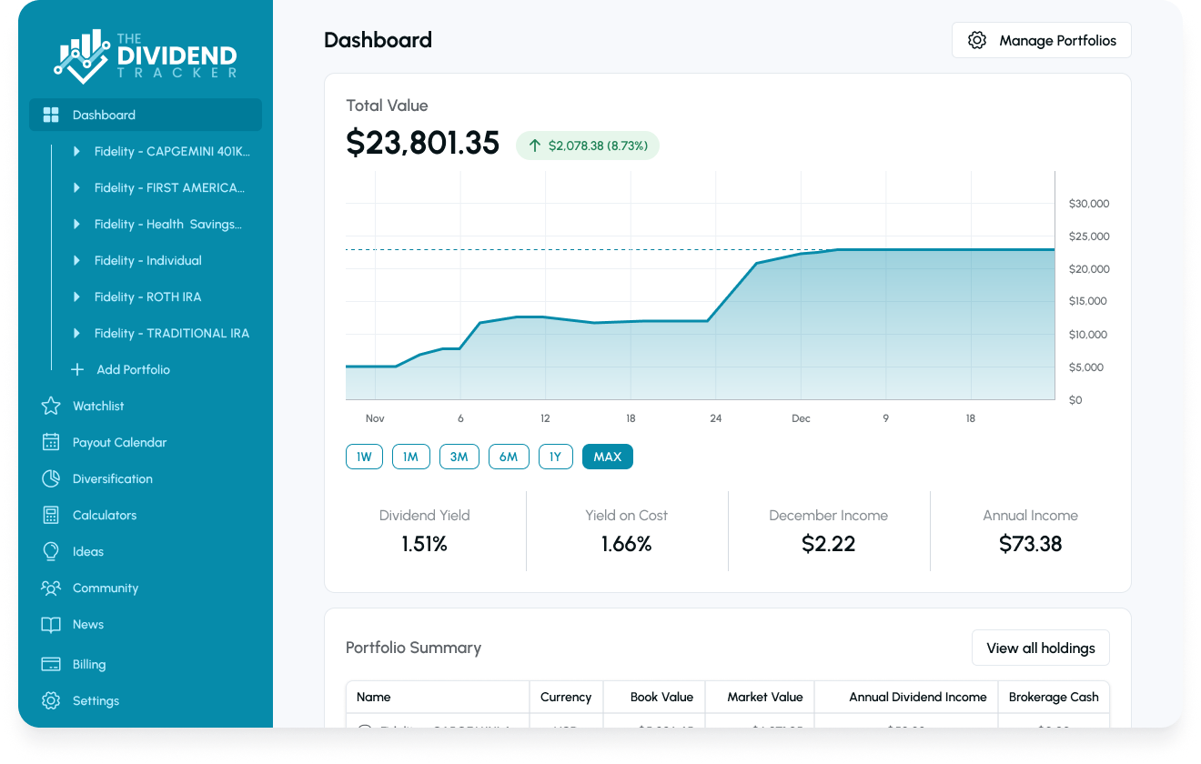Open the Community people icon
1201x764 pixels.
pyautogui.click(x=51, y=588)
